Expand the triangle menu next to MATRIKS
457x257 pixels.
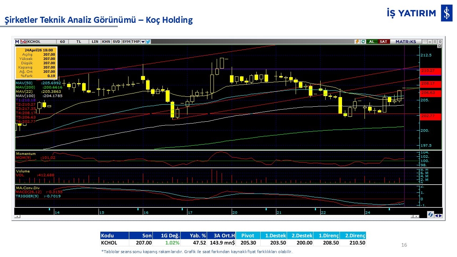pos(425,42)
